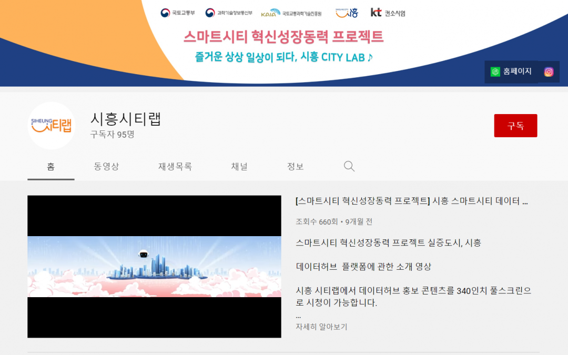Click the 스마트시티 혁신성장동력 프로젝트 banner headline

(x=283, y=37)
